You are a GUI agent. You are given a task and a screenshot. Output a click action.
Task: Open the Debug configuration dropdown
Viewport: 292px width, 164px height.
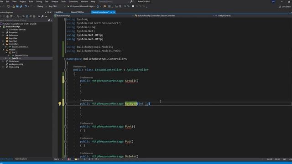(x=42, y=6)
